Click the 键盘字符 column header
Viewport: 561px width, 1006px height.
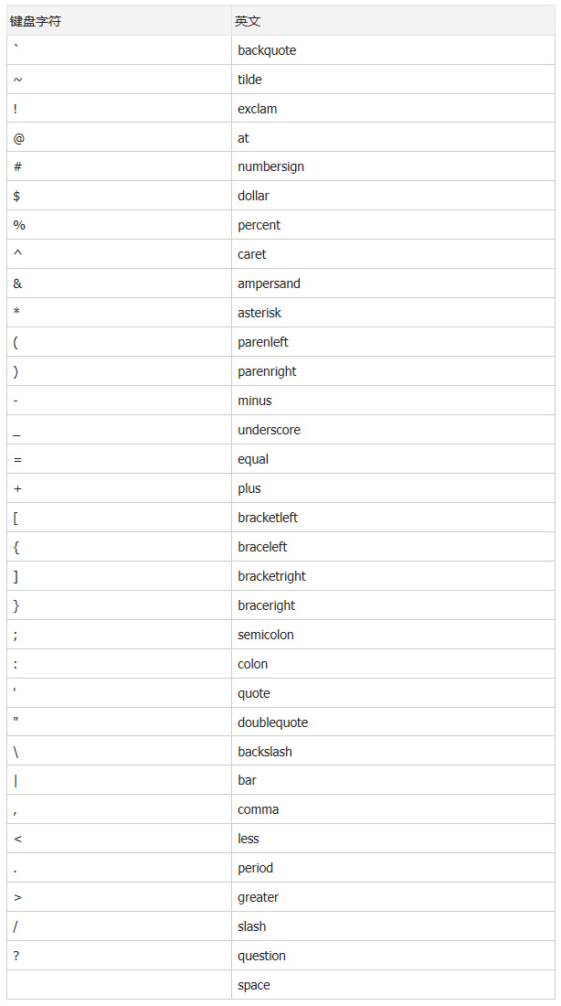pos(37,21)
